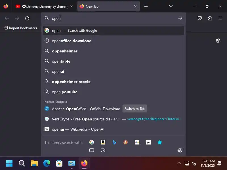The image size is (227, 170).
Task: Search this time with Google icon
Action: tap(91, 143)
